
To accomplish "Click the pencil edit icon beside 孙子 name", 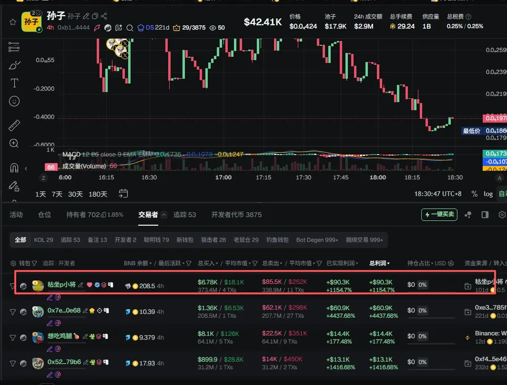I will tap(86, 16).
